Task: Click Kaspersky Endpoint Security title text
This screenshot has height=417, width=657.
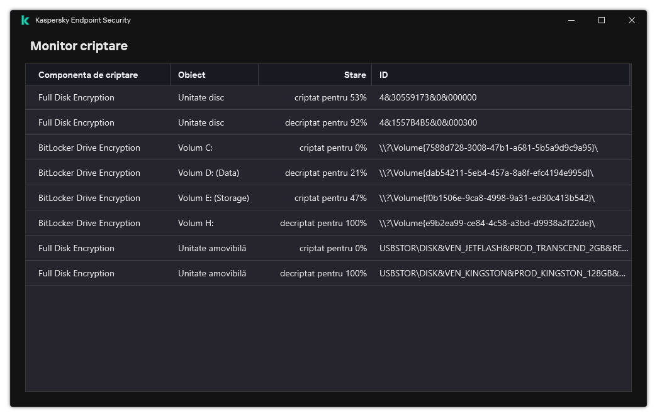Action: 83,20
